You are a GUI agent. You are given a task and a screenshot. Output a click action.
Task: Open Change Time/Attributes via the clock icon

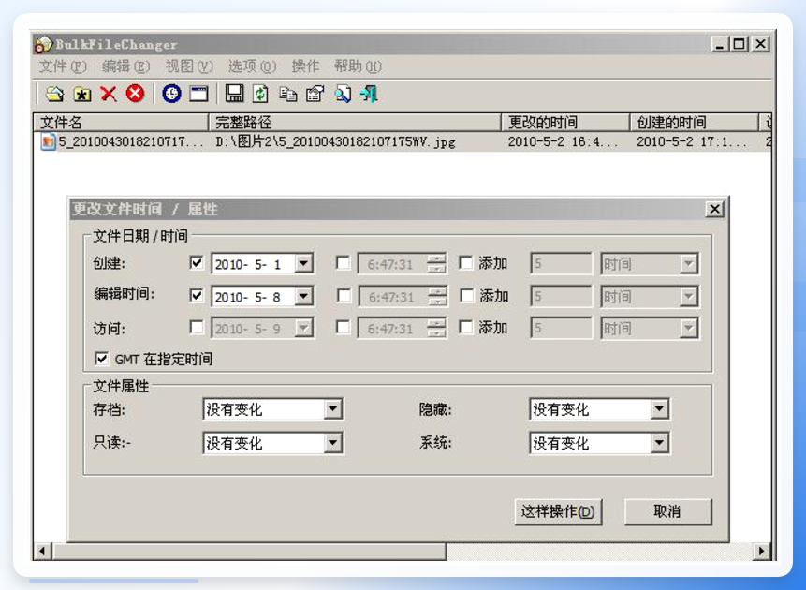(171, 94)
